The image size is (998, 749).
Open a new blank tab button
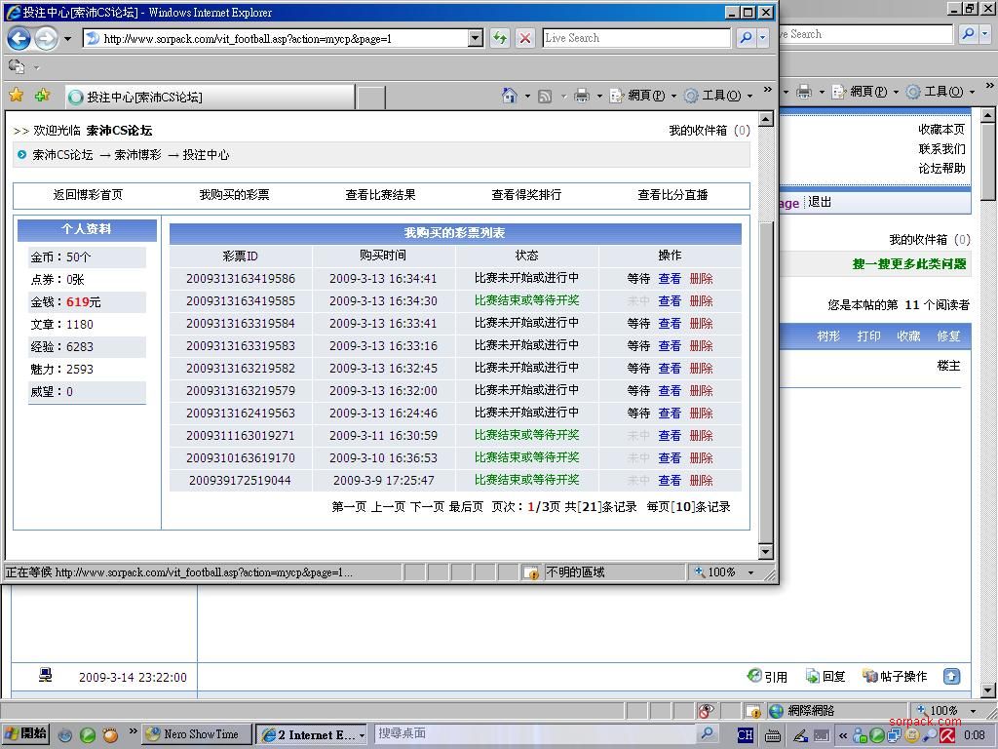(x=370, y=97)
